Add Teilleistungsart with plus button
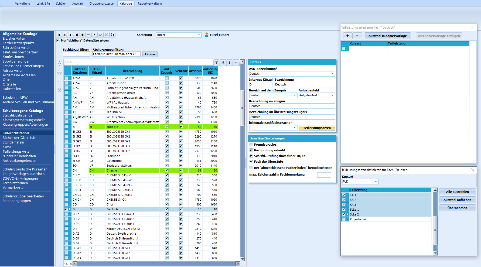481x267 pixels. pos(348,36)
